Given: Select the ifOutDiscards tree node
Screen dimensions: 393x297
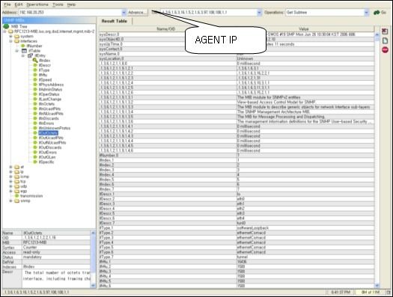Looking at the screenshot, I should tap(50, 147).
